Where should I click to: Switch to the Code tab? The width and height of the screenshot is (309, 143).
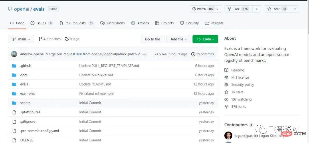17,23
